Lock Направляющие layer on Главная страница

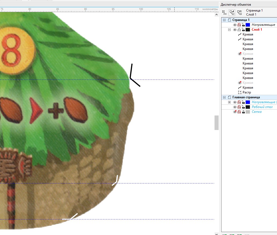click(x=243, y=102)
